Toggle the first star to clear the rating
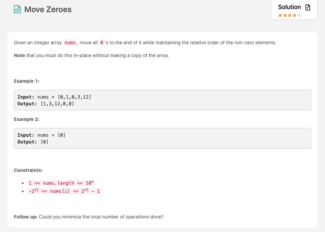 (x=280, y=15)
